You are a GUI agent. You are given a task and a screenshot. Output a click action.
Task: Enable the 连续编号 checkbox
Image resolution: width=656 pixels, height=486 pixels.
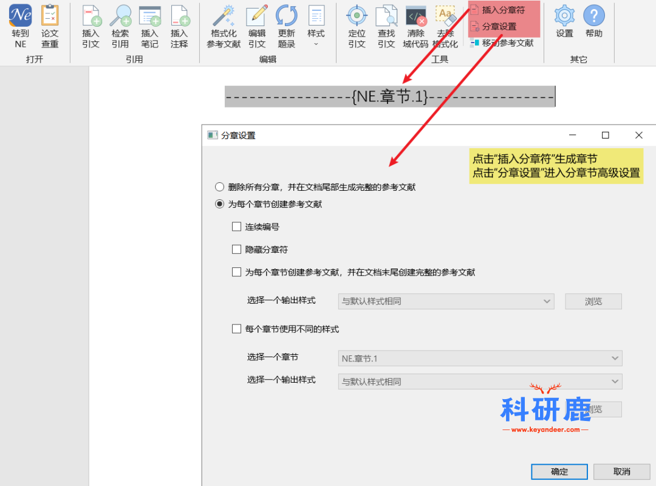pyautogui.click(x=237, y=227)
